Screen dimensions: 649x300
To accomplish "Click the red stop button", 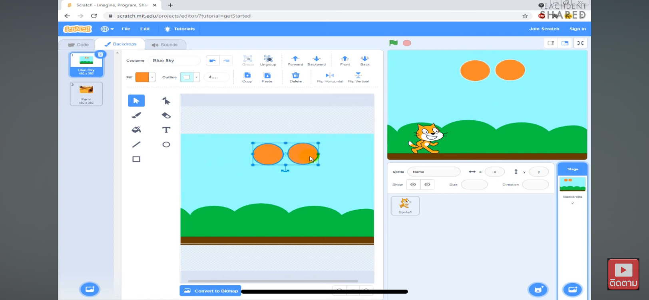I will 407,43.
